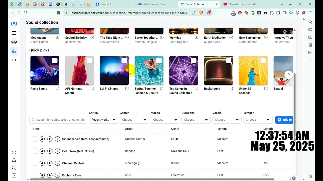Download the New Beginnings album
Image resolution: width=323 pixels, height=181 pixels.
tap(266, 37)
